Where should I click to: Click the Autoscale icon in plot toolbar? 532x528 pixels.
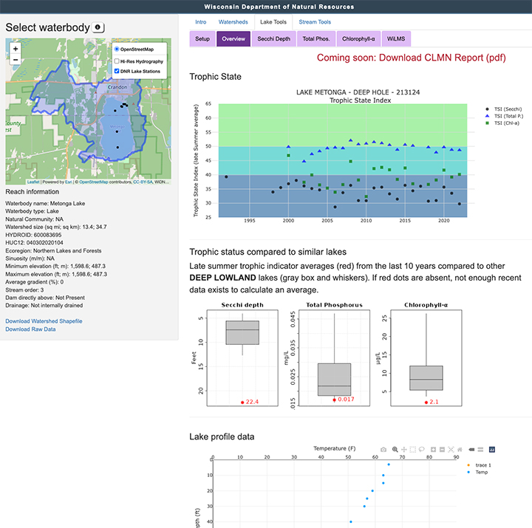pyautogui.click(x=451, y=450)
